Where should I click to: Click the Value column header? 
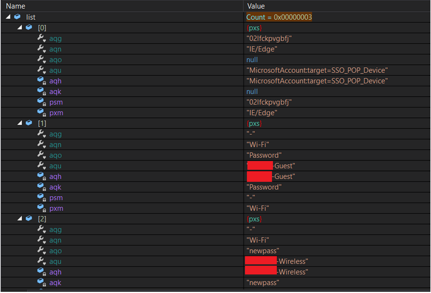(x=256, y=6)
